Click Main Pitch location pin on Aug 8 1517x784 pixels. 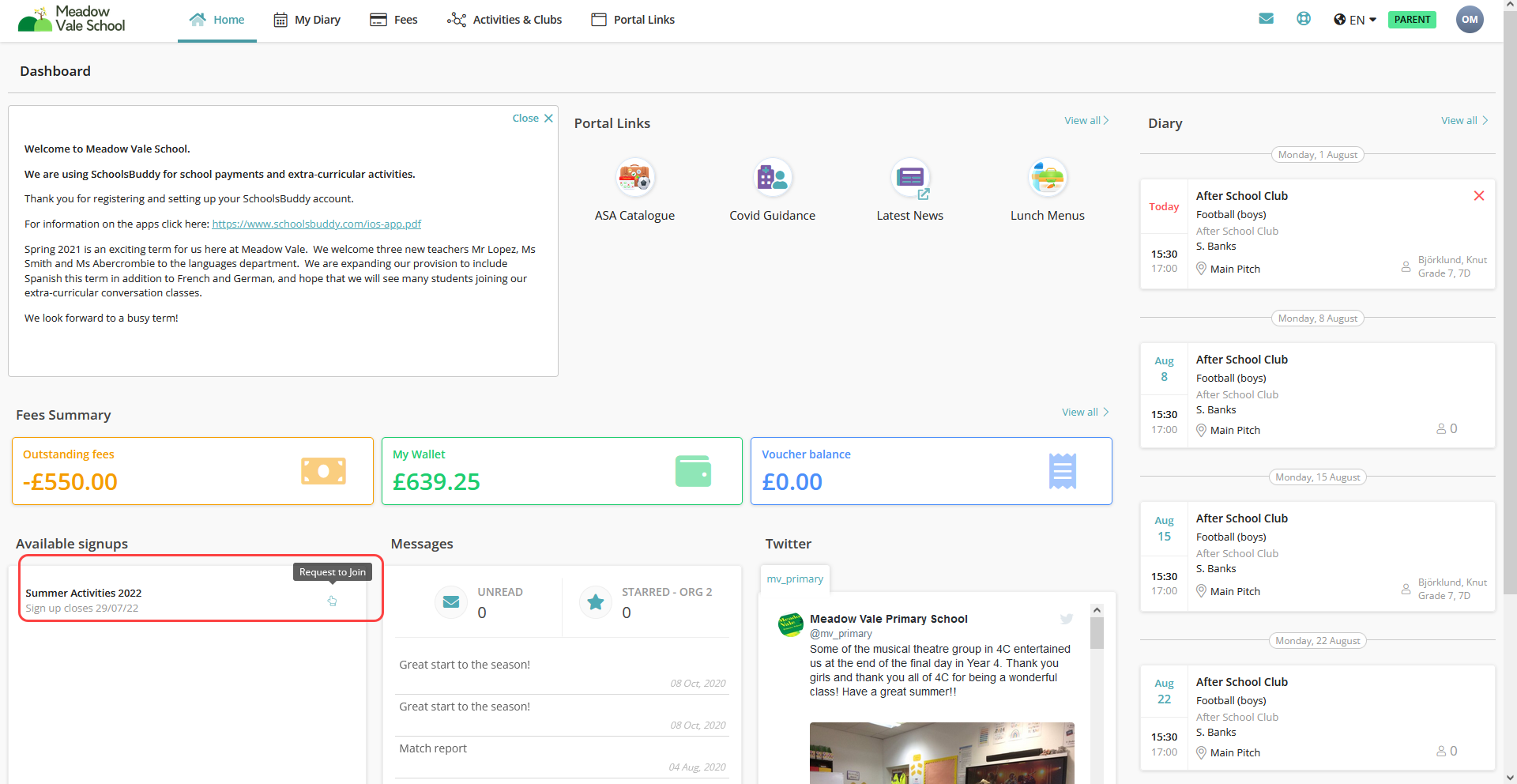(x=1201, y=430)
